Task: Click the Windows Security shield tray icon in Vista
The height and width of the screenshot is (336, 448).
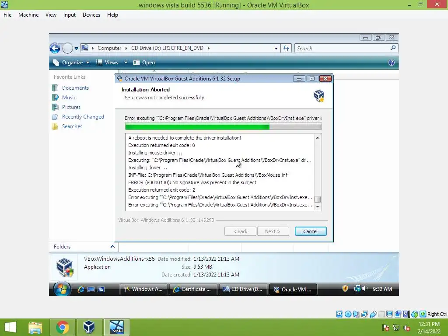Action: (x=345, y=289)
